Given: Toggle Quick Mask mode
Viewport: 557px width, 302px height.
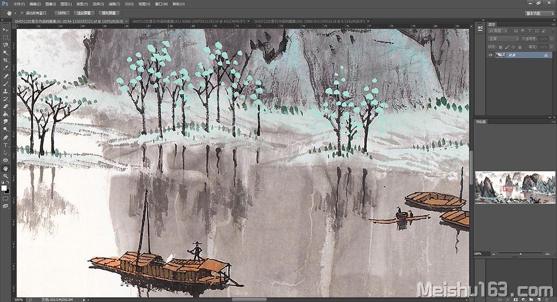Looking at the screenshot, I should pyautogui.click(x=5, y=198).
